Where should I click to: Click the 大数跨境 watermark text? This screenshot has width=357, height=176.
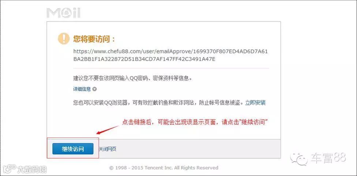pos(32,169)
